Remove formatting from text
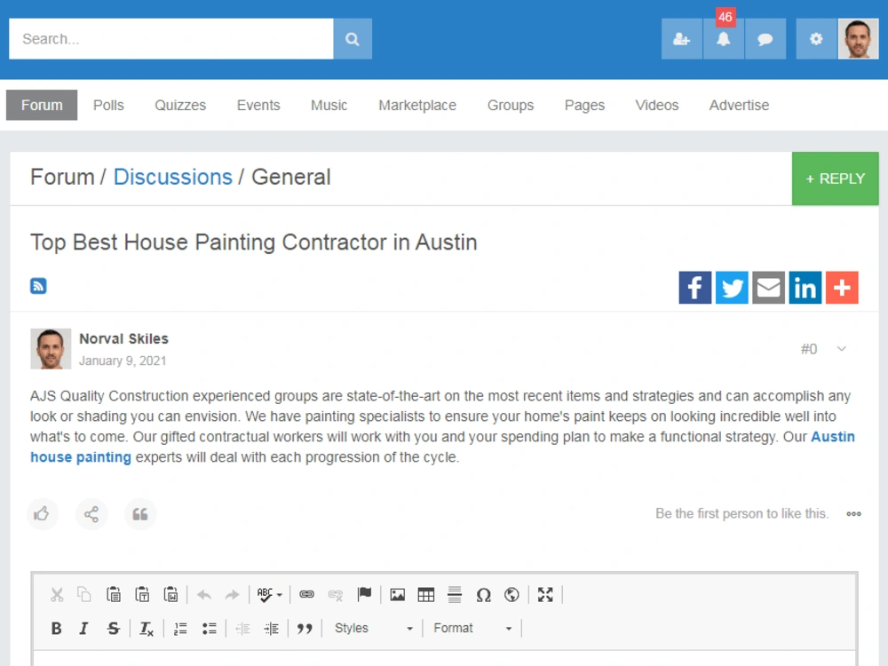The image size is (888, 666). pyautogui.click(x=147, y=628)
